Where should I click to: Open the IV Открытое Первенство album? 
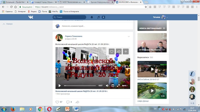coord(152,43)
